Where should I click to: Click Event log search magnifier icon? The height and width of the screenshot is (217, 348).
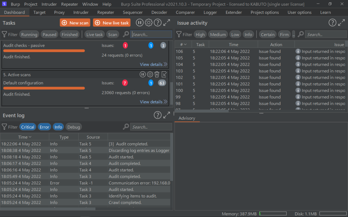[126, 127]
